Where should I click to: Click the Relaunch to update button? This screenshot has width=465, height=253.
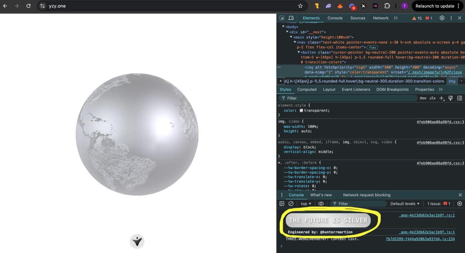coord(434,6)
